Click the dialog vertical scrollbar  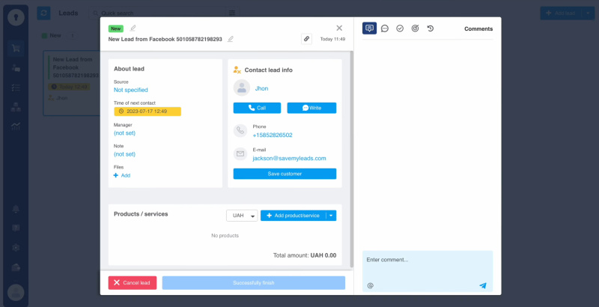[352, 159]
